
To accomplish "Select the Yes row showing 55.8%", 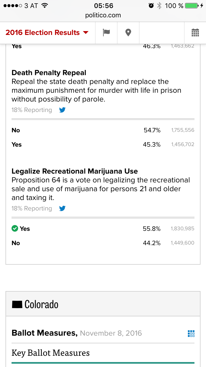I will (x=103, y=229).
